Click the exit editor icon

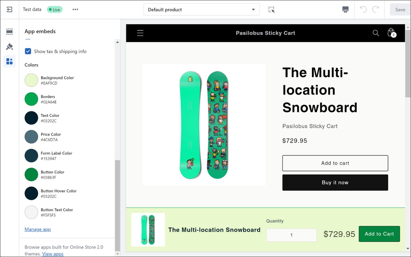[9, 9]
